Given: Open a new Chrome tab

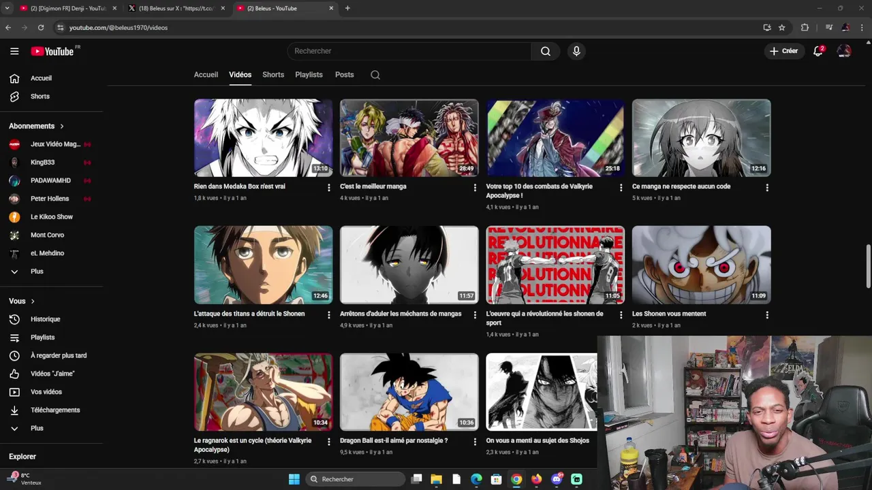Looking at the screenshot, I should click(347, 8).
